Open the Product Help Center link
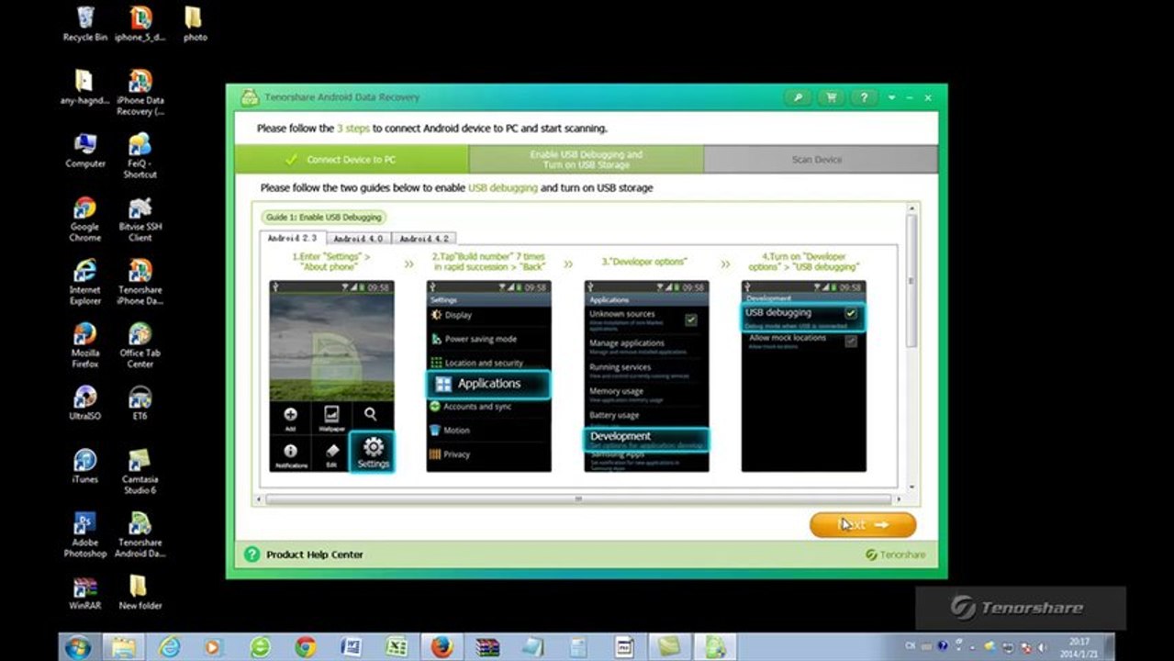Image resolution: width=1174 pixels, height=661 pixels. pos(315,555)
